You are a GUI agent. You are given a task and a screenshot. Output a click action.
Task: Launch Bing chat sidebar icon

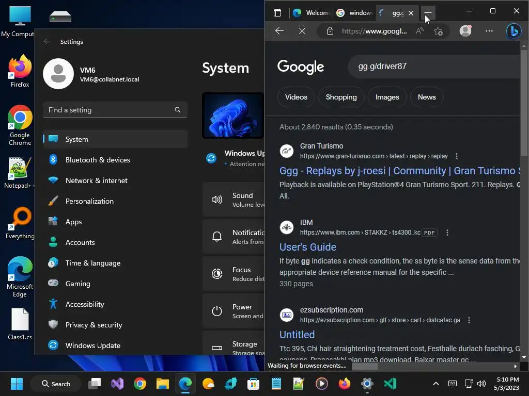[x=514, y=31]
